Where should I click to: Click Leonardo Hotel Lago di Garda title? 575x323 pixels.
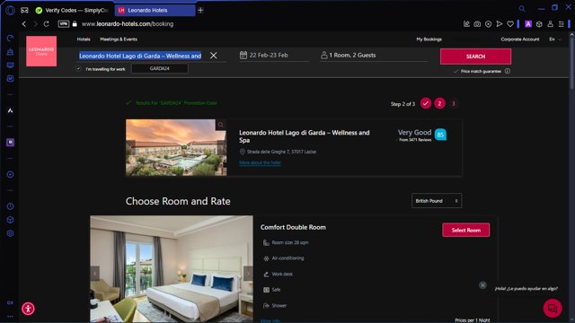pyautogui.click(x=305, y=136)
